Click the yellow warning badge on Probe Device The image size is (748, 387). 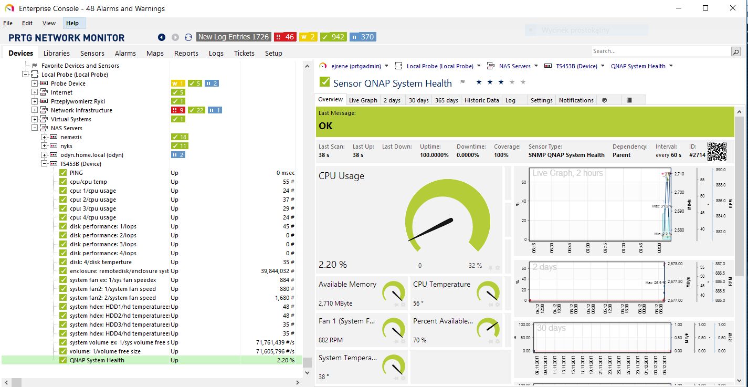point(178,83)
